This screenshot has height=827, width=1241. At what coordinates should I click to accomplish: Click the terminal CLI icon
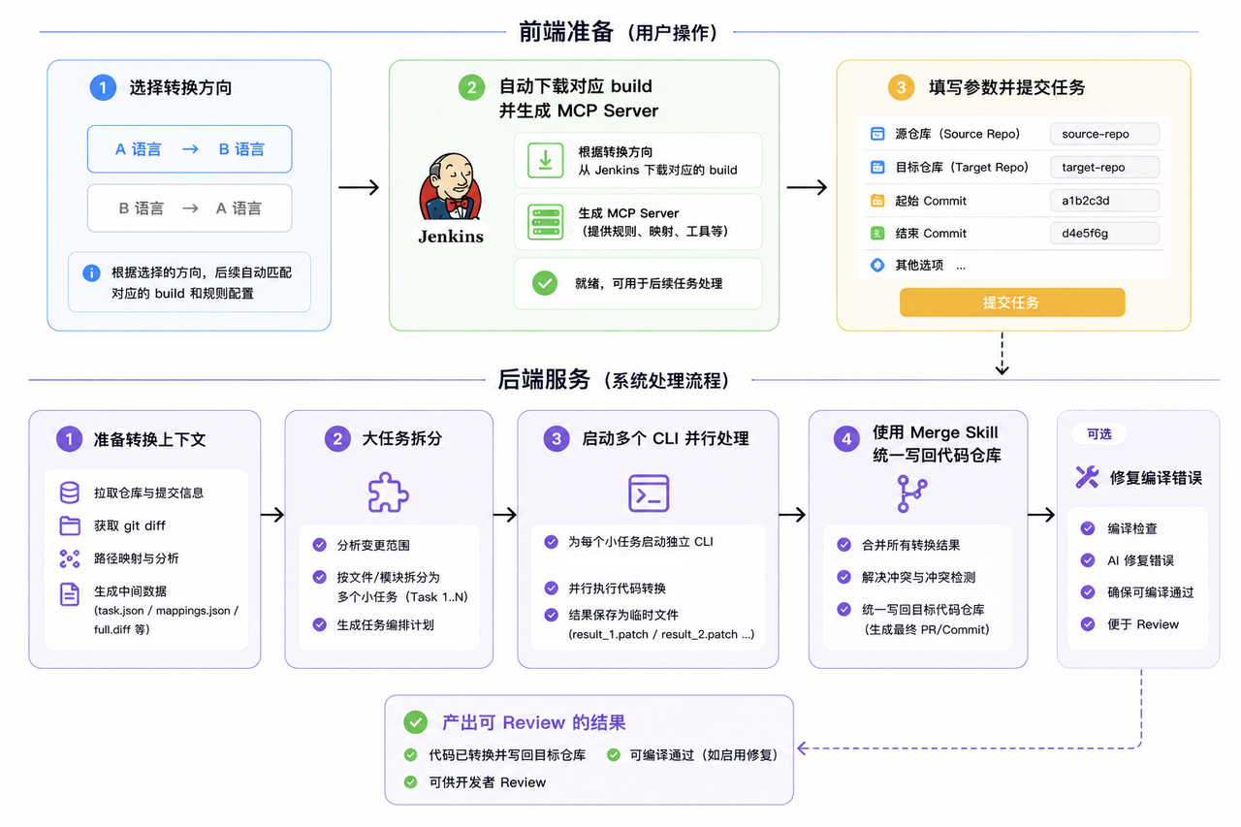[x=649, y=493]
